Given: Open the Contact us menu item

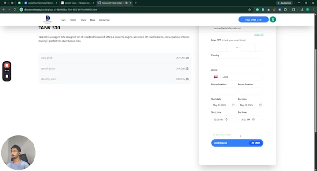Looking at the screenshot, I should click(x=104, y=20).
